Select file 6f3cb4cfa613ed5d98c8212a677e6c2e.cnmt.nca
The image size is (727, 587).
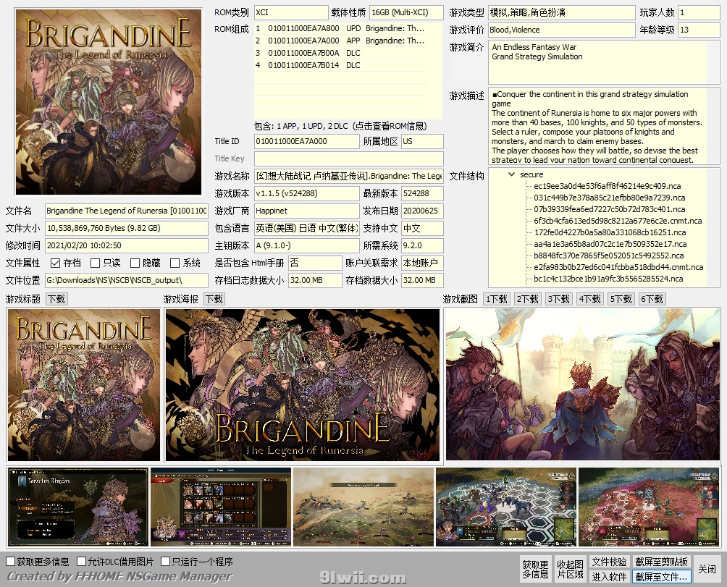tap(618, 221)
